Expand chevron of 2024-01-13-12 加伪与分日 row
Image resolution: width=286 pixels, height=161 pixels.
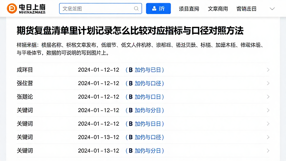268,151
